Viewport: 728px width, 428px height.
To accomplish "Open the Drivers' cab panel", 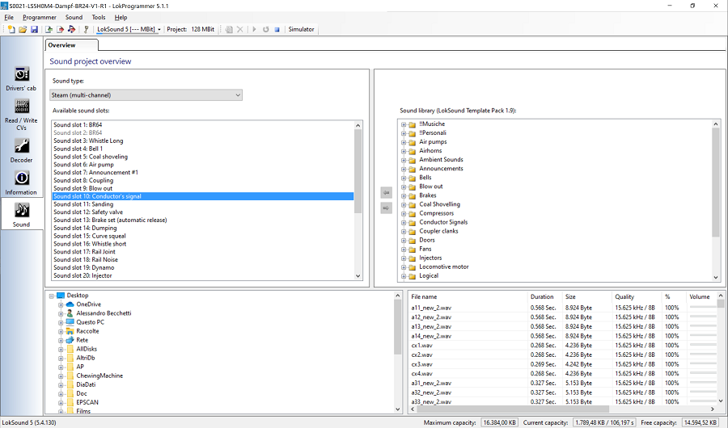I will pos(21,78).
